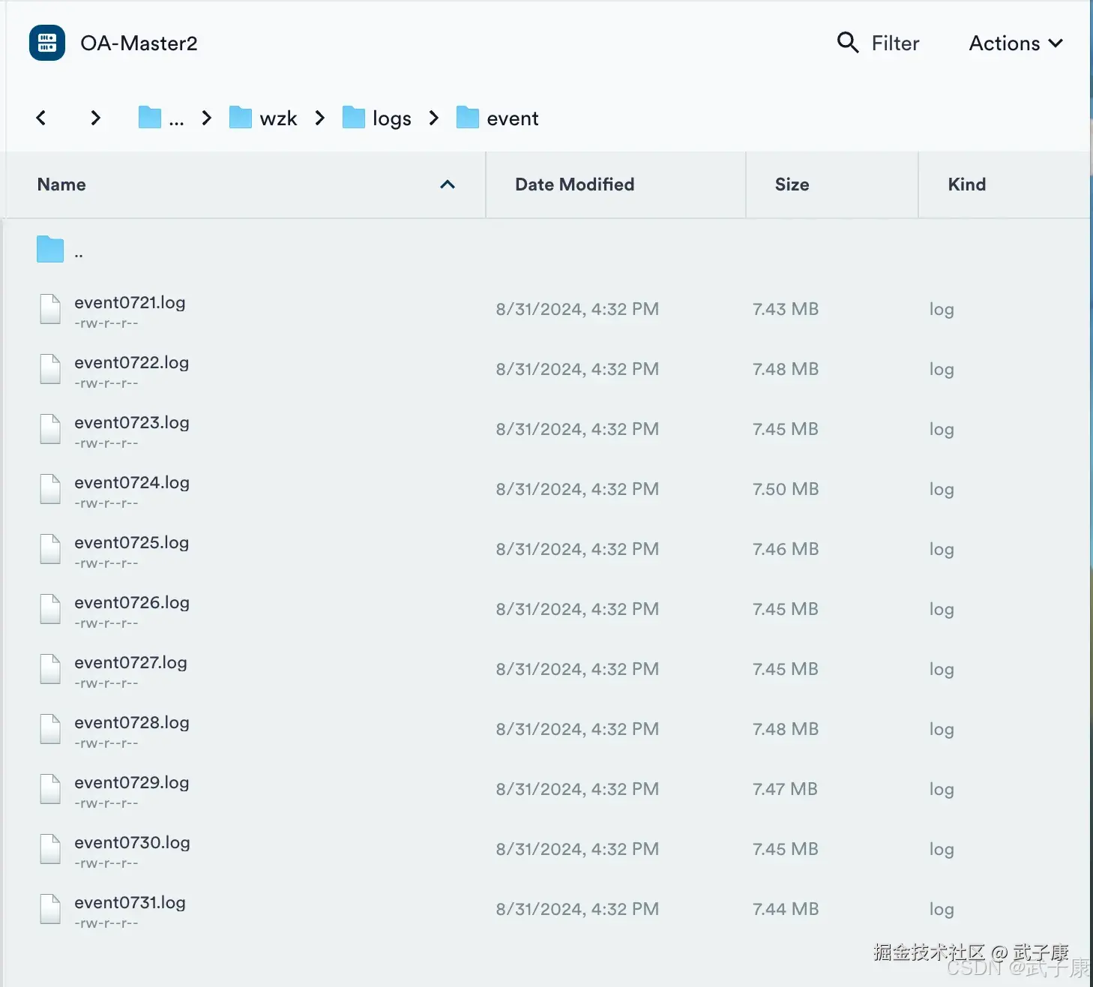This screenshot has width=1093, height=987.
Task: Click the permissions text under event0726.log
Action: [106, 623]
